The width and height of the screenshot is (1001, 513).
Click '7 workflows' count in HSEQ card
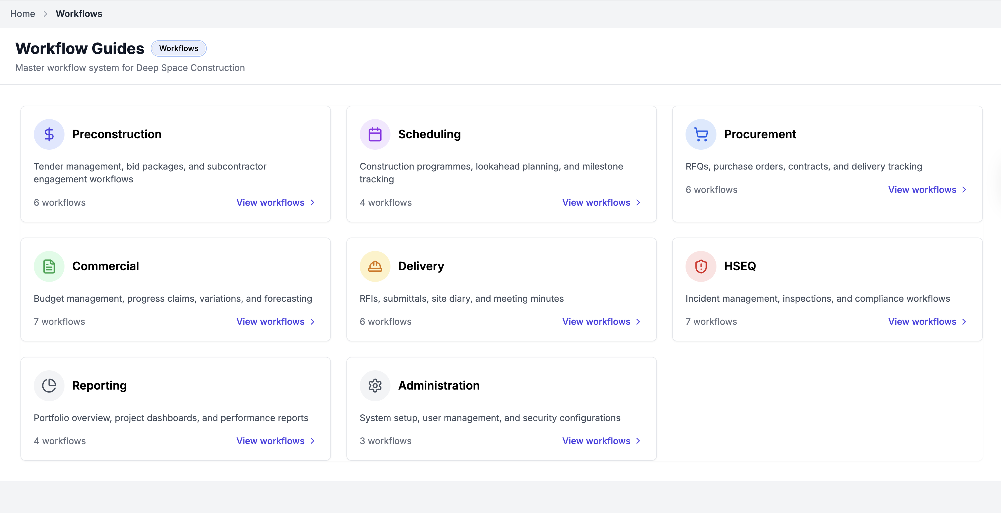711,322
